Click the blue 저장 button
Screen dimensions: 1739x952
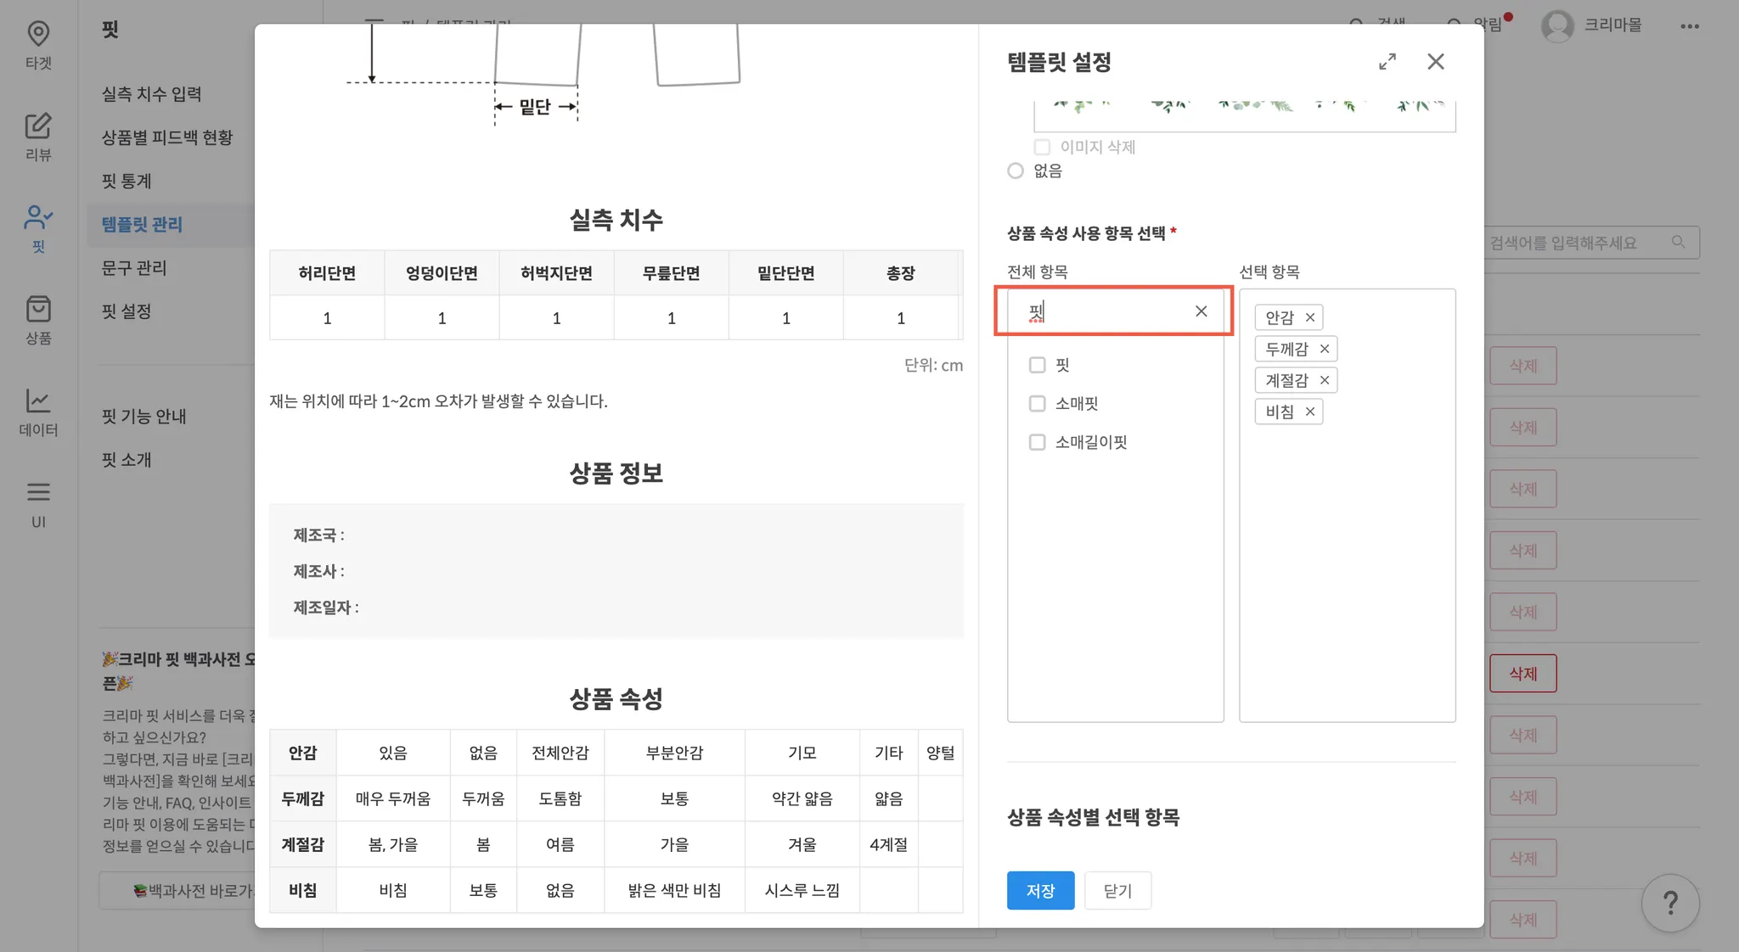pyautogui.click(x=1040, y=890)
